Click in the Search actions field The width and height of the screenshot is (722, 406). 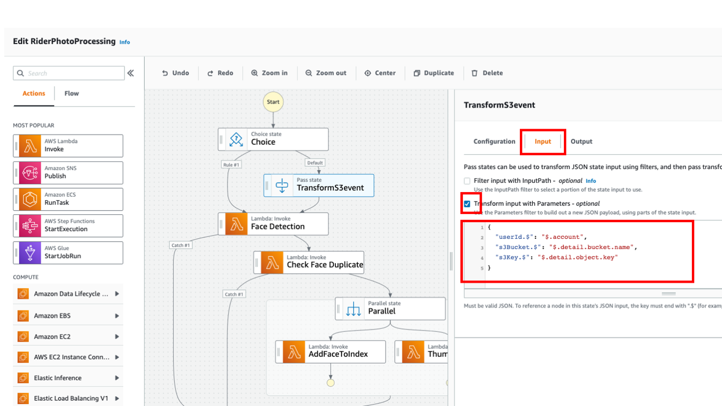tap(69, 73)
